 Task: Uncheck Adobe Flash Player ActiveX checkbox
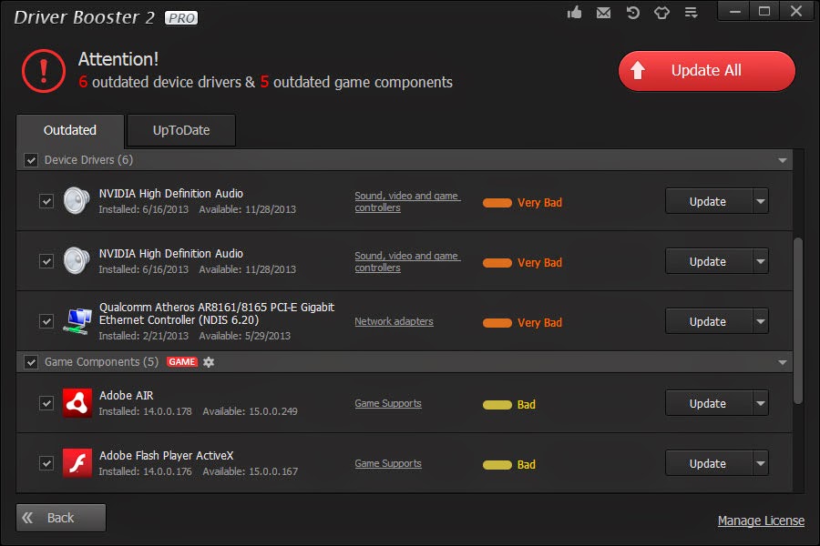point(46,463)
